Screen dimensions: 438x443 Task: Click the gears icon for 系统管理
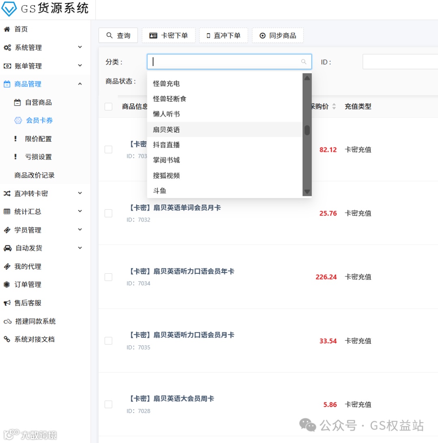point(7,47)
